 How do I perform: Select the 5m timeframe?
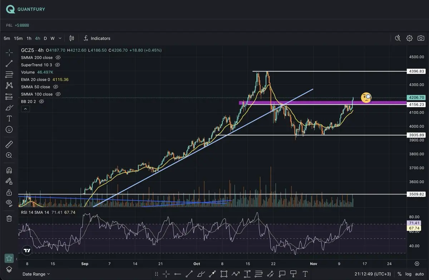coord(7,38)
